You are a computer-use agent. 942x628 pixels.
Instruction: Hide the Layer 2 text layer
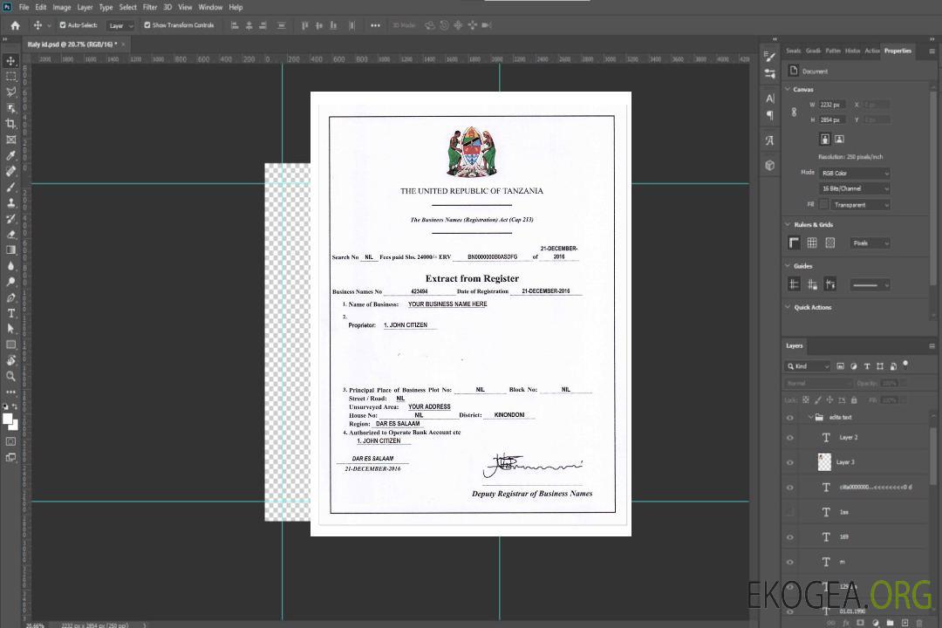790,438
